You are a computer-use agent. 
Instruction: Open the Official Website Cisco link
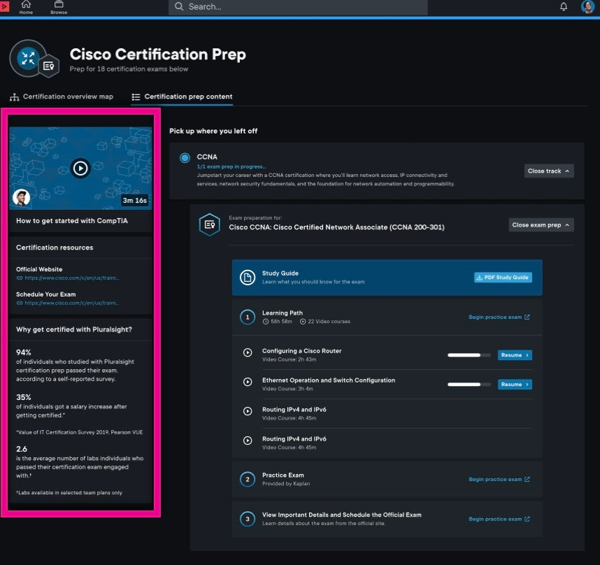tap(71, 278)
